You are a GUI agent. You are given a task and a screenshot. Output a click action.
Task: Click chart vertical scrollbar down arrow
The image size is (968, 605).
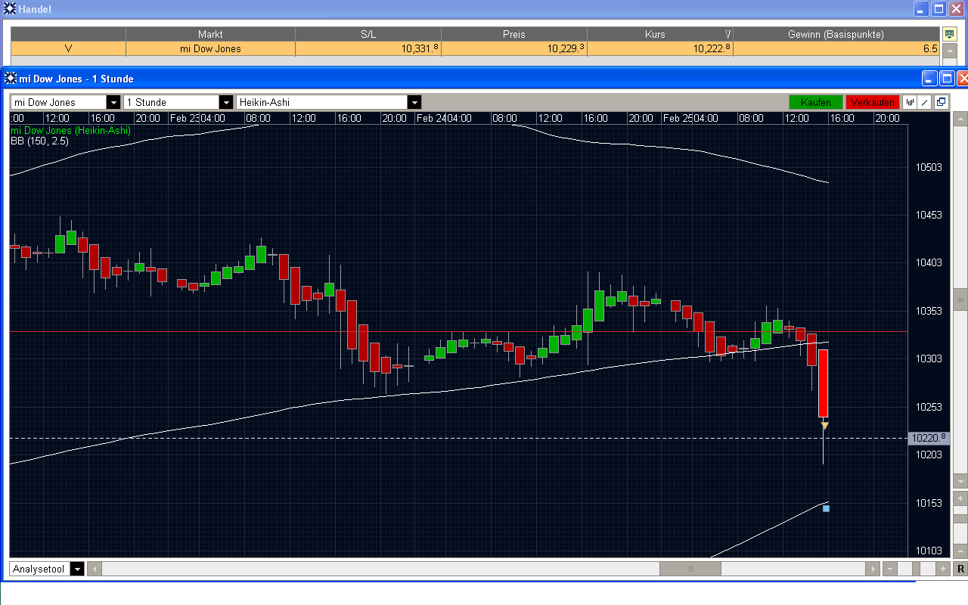(x=960, y=481)
